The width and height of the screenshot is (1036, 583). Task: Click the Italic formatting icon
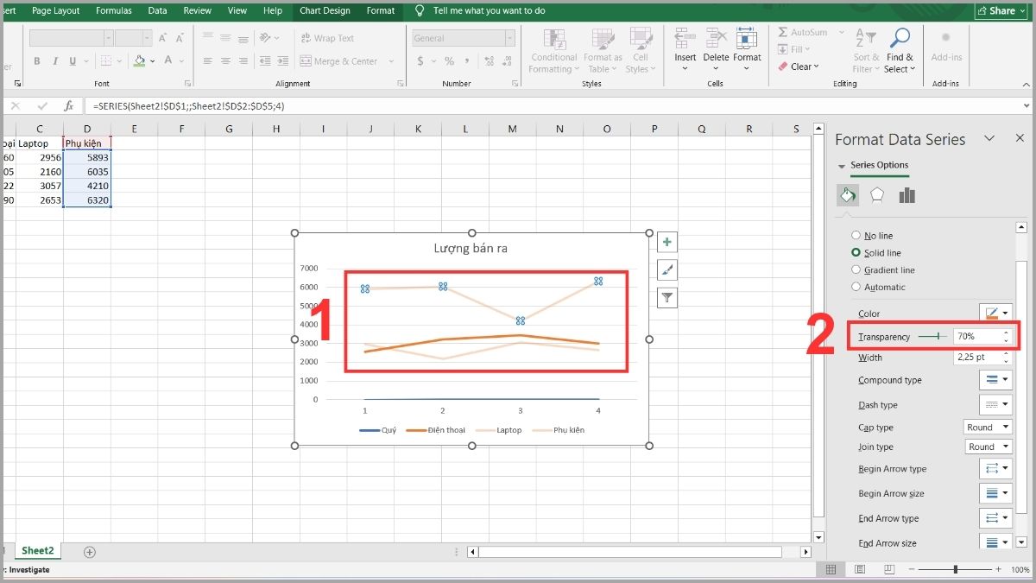click(x=55, y=61)
